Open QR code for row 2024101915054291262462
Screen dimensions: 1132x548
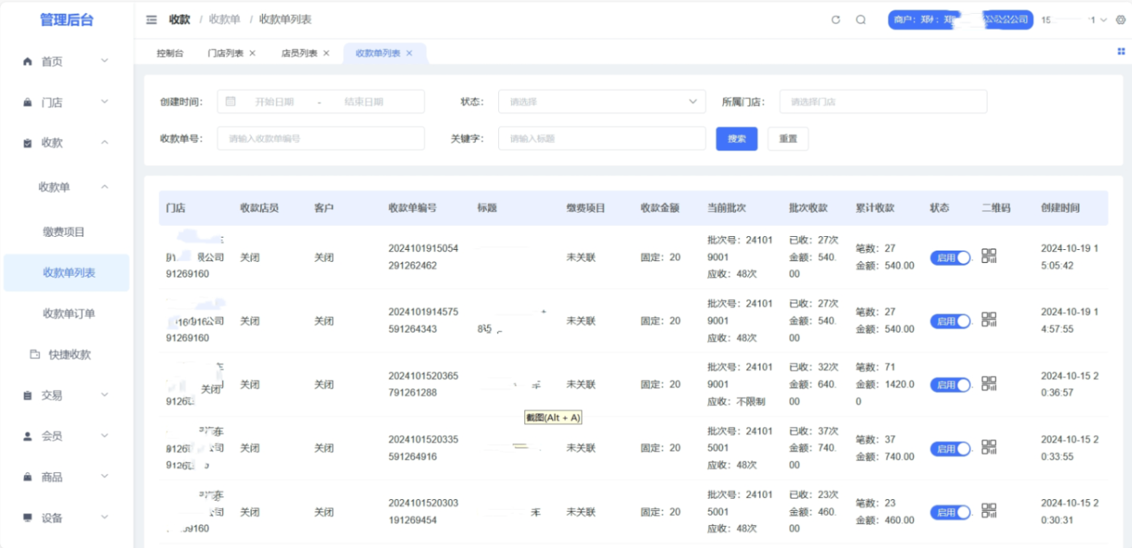pos(988,256)
